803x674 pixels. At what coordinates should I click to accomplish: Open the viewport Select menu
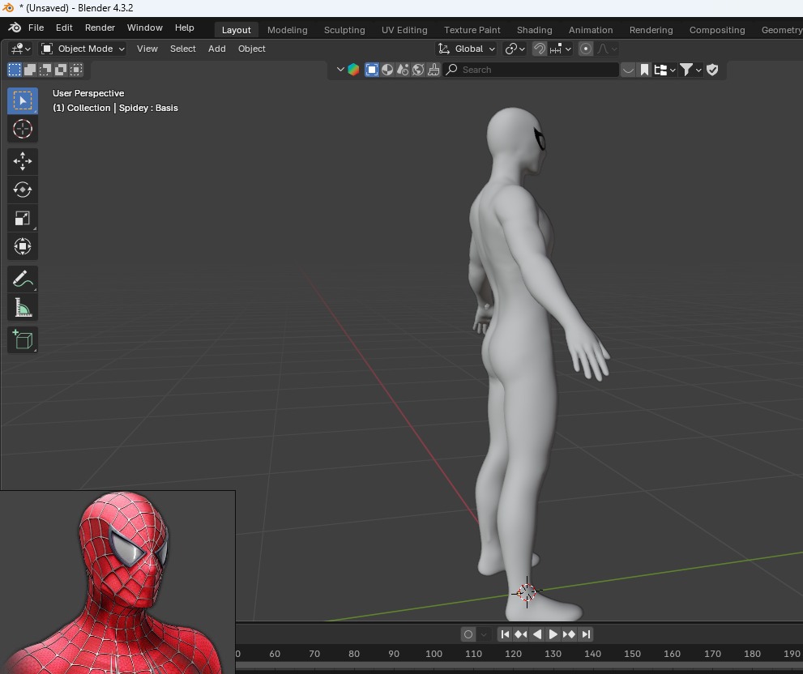tap(183, 49)
